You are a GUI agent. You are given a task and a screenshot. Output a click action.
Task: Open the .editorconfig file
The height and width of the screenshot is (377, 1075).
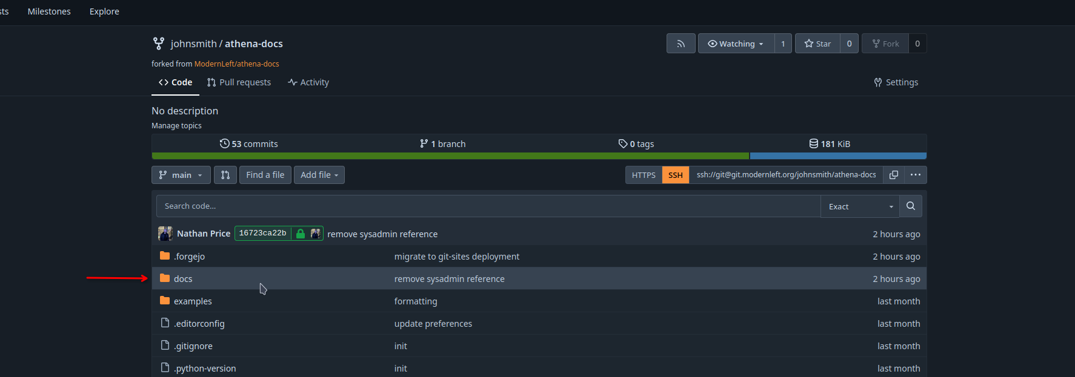click(x=199, y=324)
